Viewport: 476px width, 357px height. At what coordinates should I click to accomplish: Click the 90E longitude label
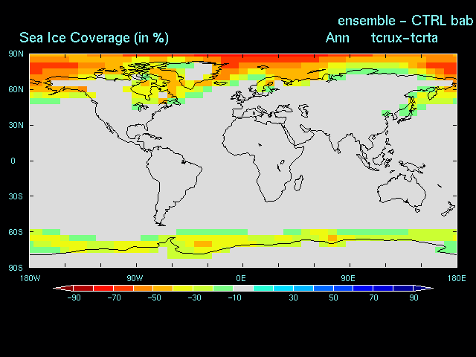tap(347, 278)
